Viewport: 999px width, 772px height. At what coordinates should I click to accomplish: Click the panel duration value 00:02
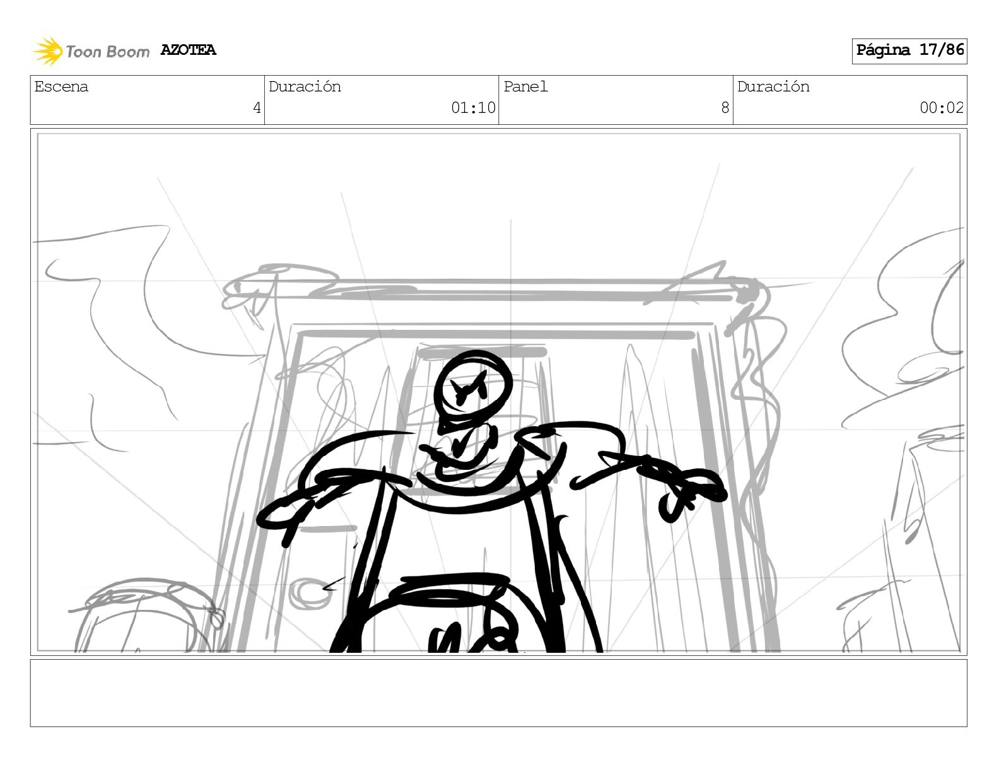[x=942, y=108]
